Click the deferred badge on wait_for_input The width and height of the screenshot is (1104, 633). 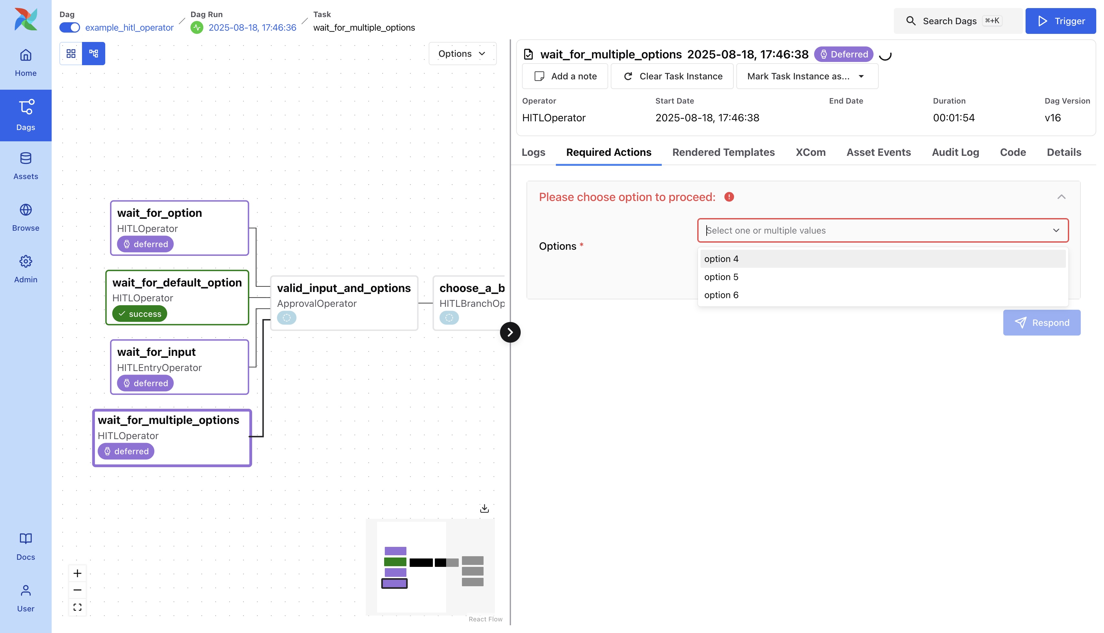[x=145, y=383]
